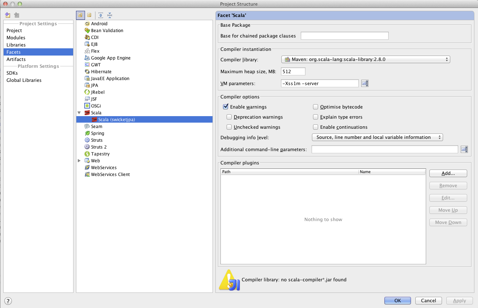Select the JSF facet icon
The height and width of the screenshot is (308, 478).
click(87, 99)
